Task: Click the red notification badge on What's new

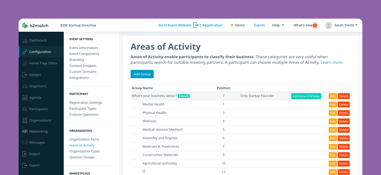Action: point(315,25)
